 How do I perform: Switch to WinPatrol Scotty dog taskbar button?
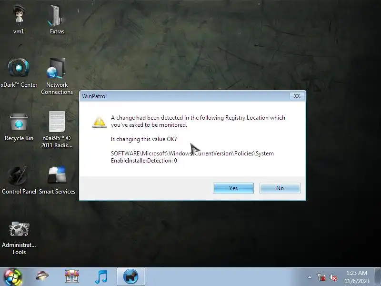(x=130, y=276)
